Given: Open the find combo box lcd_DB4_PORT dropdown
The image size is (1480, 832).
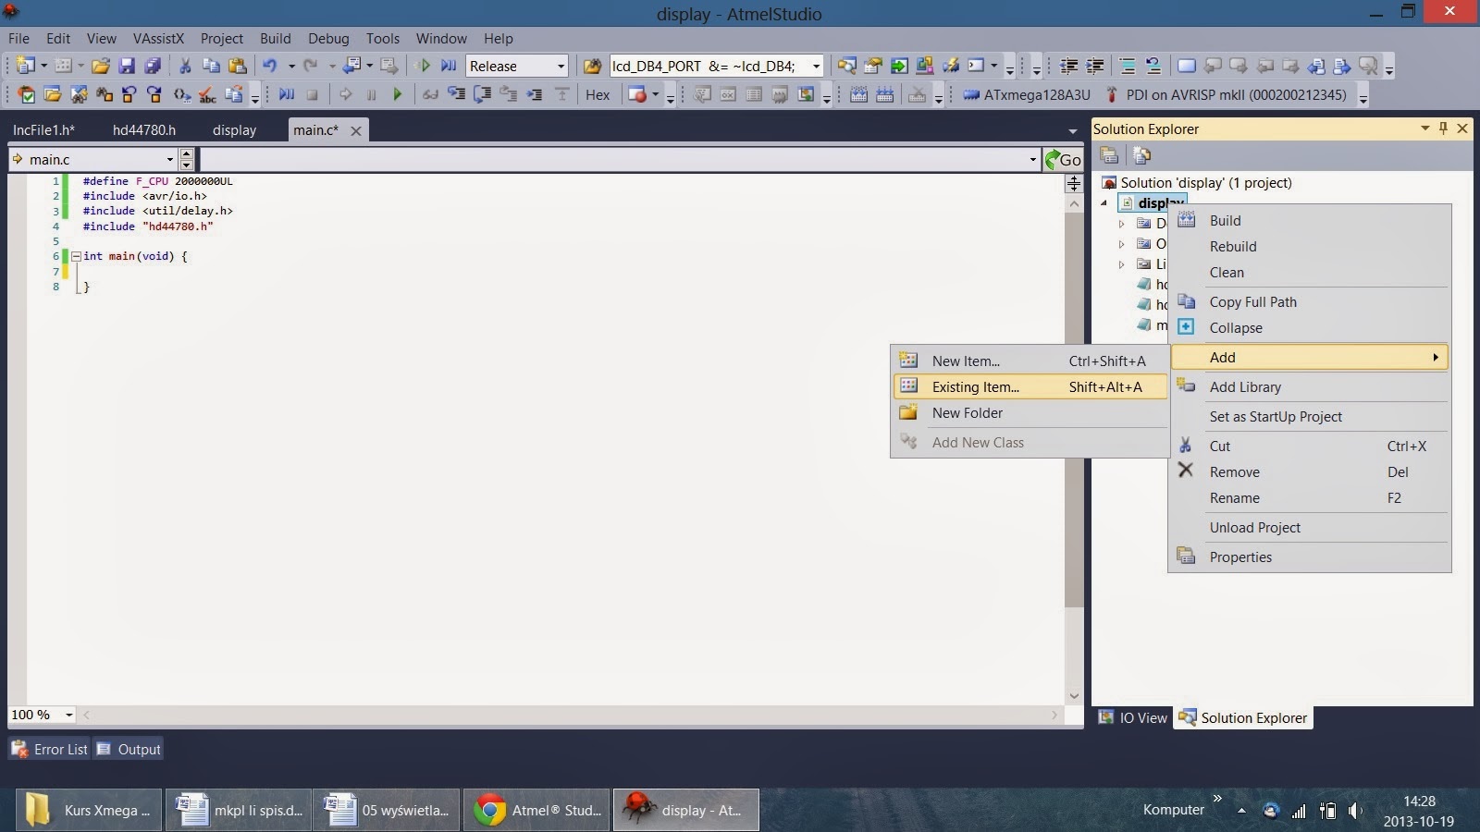Looking at the screenshot, I should tap(816, 66).
